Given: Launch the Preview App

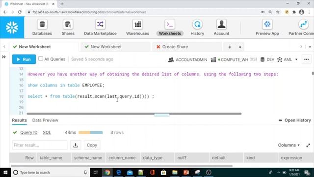Looking at the screenshot, I should tap(267, 28).
